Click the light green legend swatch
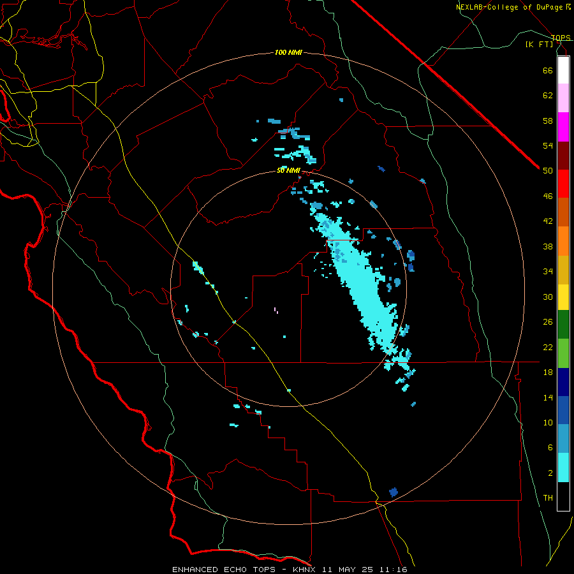This screenshot has height=574, width=574. [563, 353]
